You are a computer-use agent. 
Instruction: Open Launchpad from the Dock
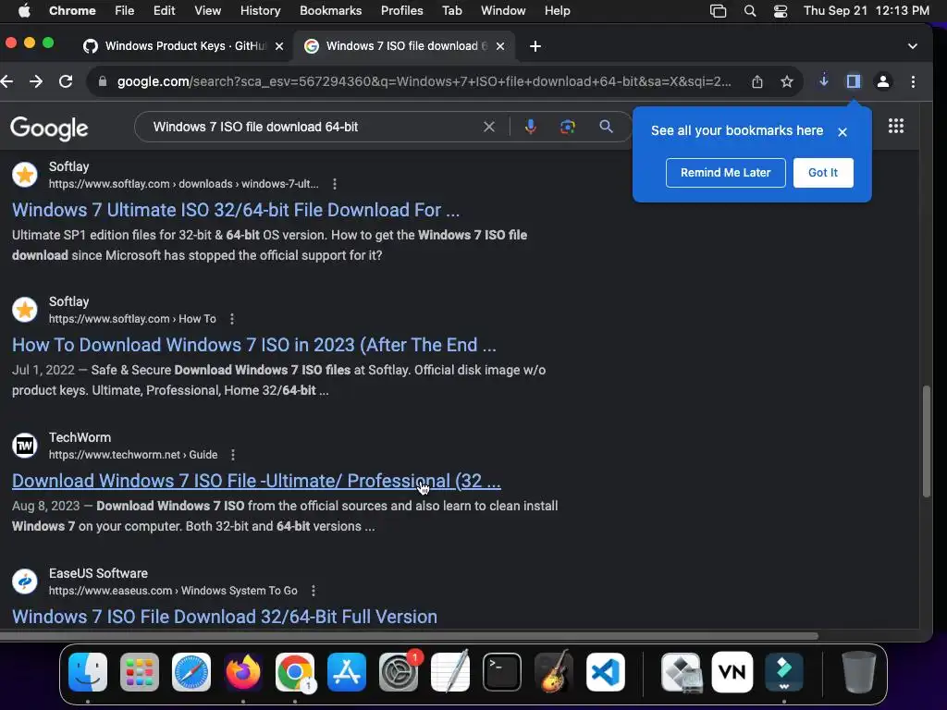click(140, 672)
